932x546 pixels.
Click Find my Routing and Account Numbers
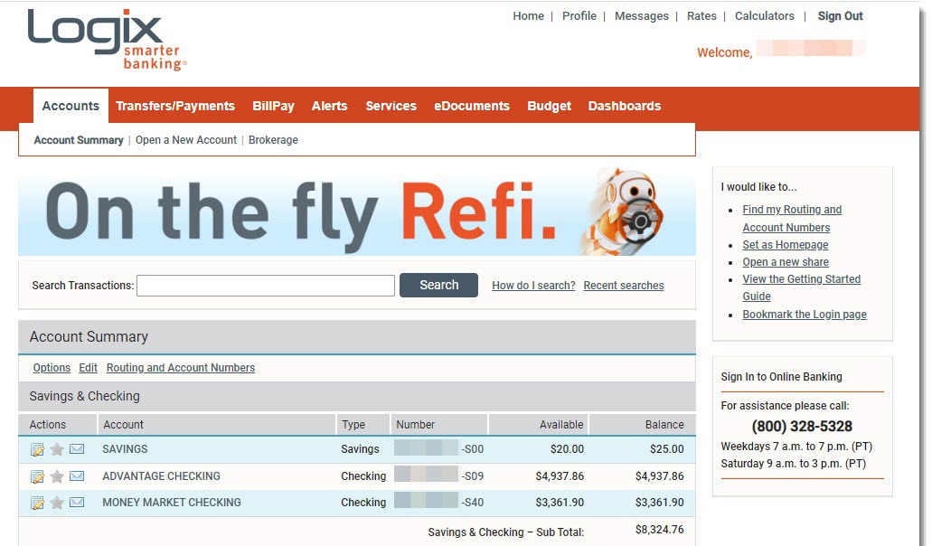(x=792, y=209)
